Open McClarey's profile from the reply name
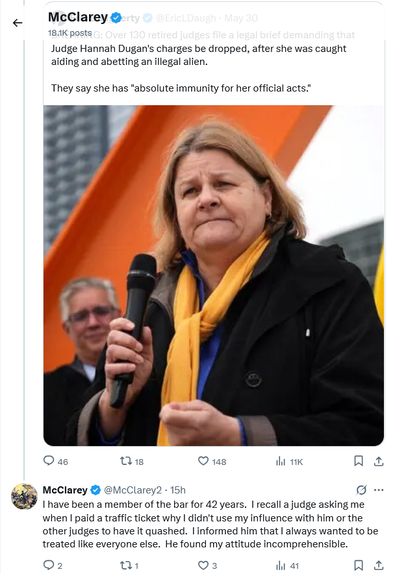395x574 pixels. point(65,490)
